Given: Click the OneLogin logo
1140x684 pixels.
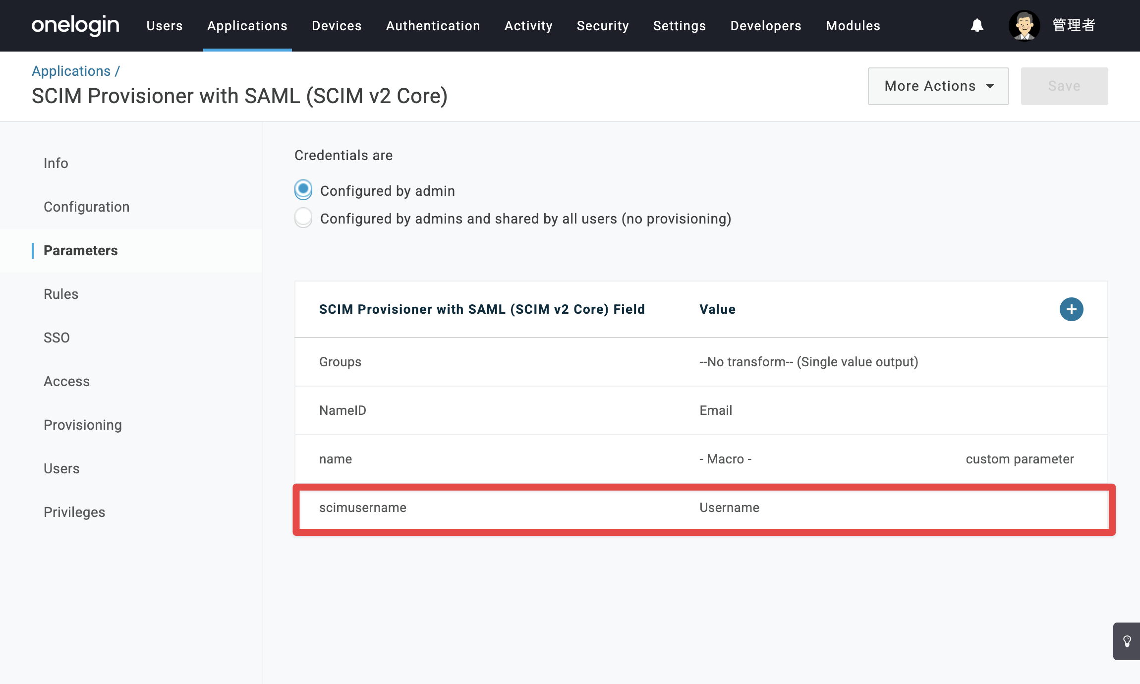Looking at the screenshot, I should (75, 25).
